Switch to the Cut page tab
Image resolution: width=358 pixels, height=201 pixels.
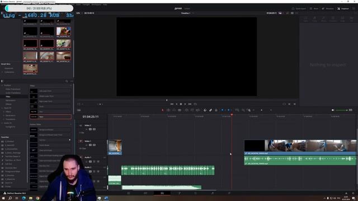tap(145, 193)
